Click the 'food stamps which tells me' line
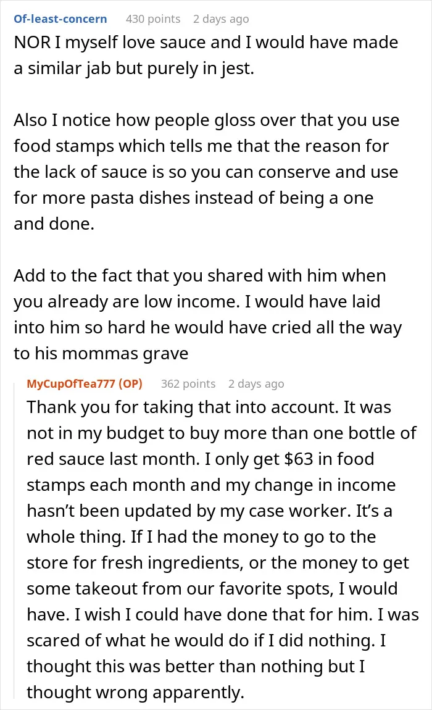The height and width of the screenshot is (710, 432). [x=201, y=146]
